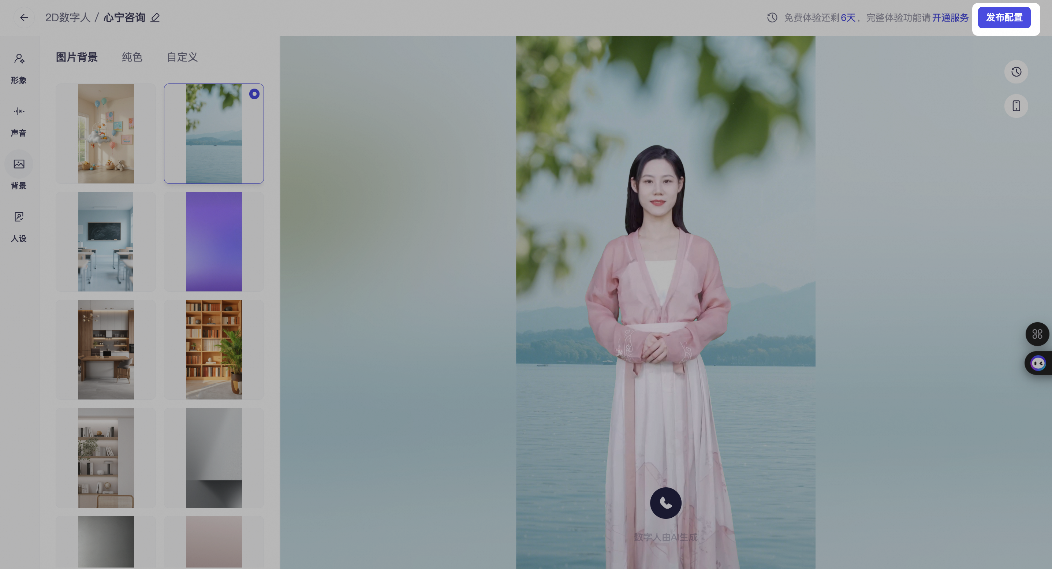The image size is (1052, 569).
Task: Go back using the left arrow
Action: pos(24,18)
